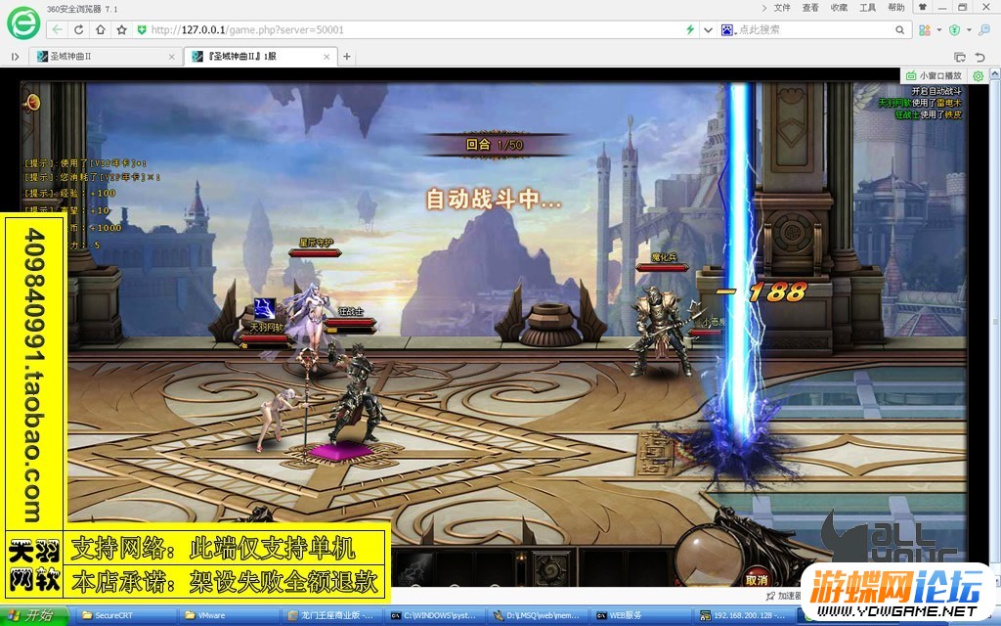Screen dimensions: 1001x626
Task: Switch to the 『圣域神曲II』1服 tab
Action: coord(260,56)
